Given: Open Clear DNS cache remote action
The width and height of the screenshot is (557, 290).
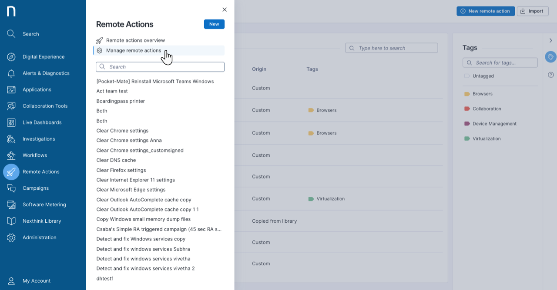Looking at the screenshot, I should click(116, 160).
